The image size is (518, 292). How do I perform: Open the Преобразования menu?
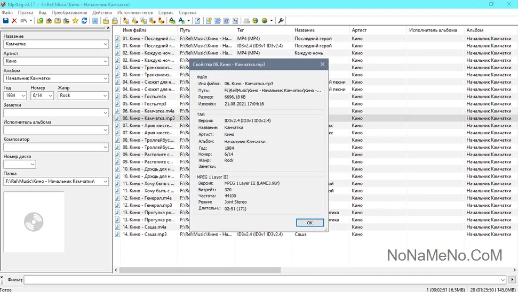[x=69, y=12]
